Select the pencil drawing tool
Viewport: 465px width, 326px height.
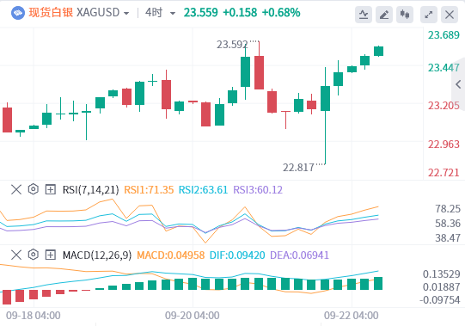pyautogui.click(x=384, y=15)
